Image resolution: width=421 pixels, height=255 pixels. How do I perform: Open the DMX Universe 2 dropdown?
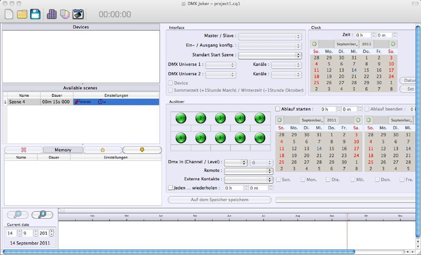click(220, 74)
